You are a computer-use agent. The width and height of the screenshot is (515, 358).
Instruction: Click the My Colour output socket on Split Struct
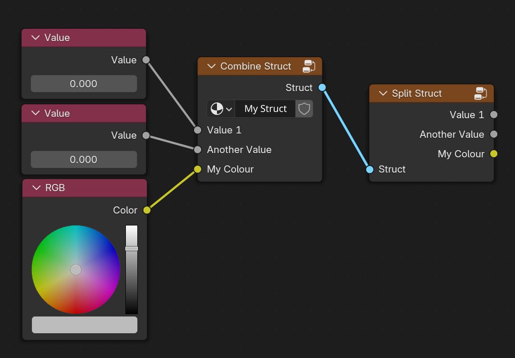[x=494, y=153]
